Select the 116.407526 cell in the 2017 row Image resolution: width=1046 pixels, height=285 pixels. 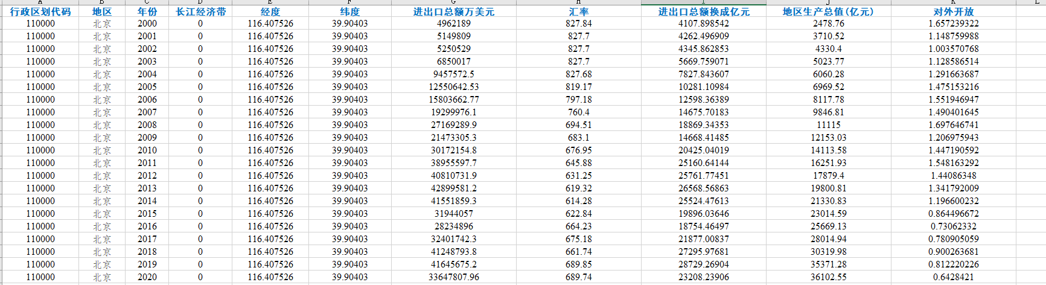270,239
